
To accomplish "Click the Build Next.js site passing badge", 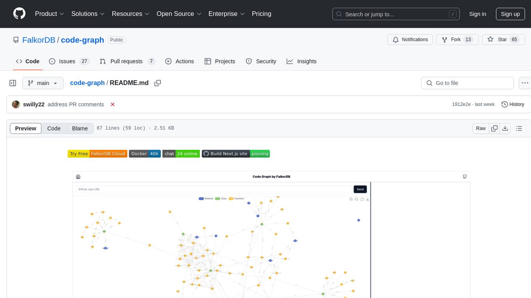I will tap(236, 154).
